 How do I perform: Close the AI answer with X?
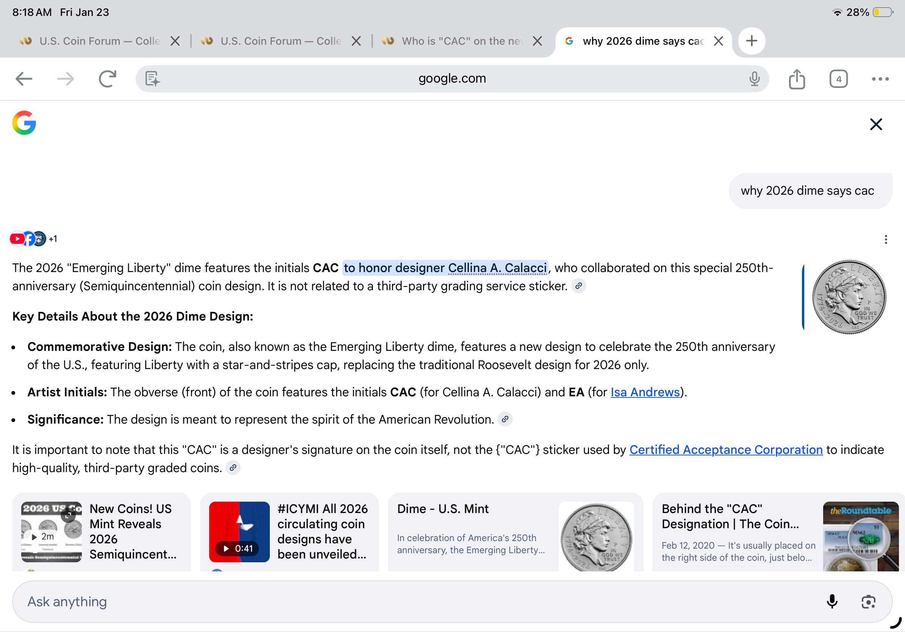coord(875,125)
